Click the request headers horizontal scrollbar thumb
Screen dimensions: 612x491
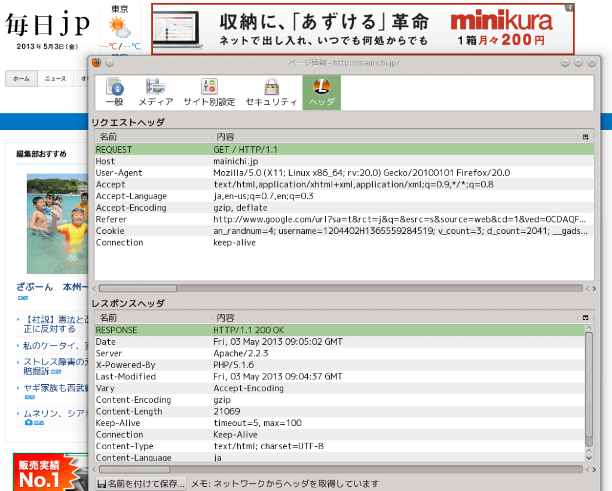[138, 288]
